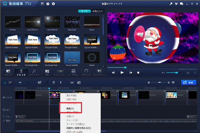Click the save project icon in title bar

(42, 4)
